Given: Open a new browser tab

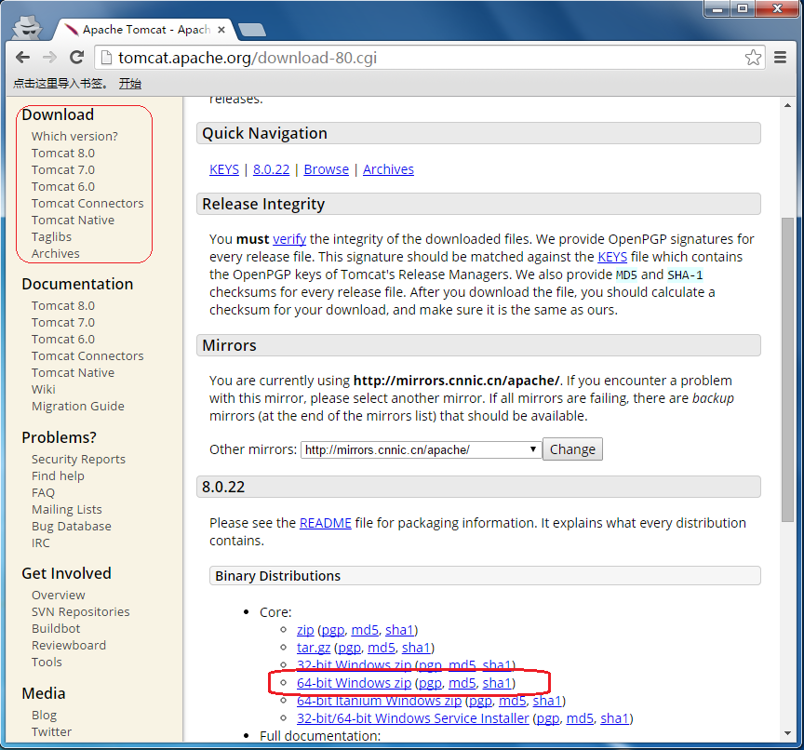Looking at the screenshot, I should pos(252,30).
